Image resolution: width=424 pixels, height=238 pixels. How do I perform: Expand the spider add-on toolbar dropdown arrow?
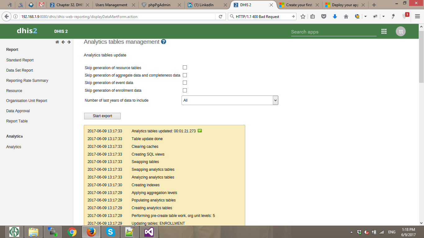point(383,16)
